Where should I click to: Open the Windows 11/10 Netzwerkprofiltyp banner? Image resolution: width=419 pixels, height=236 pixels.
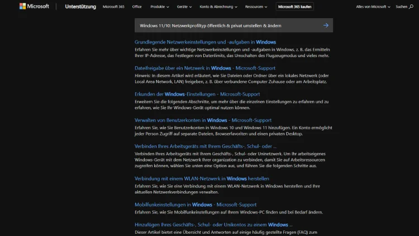point(234,25)
